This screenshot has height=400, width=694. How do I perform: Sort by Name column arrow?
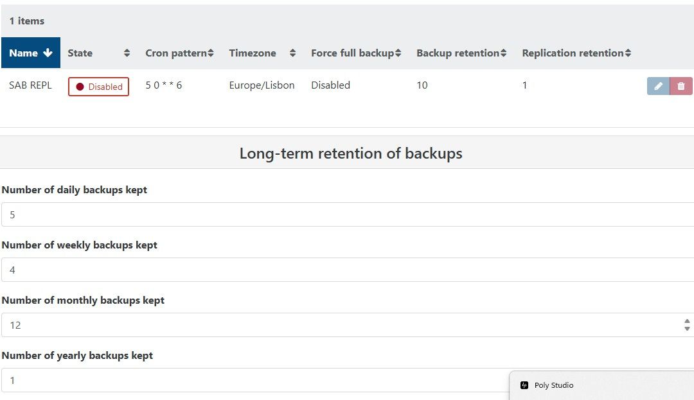click(x=48, y=53)
